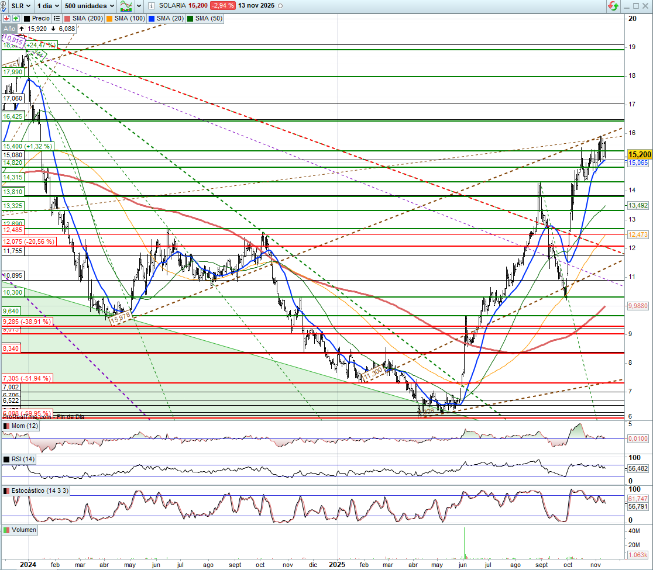This screenshot has height=570, width=653.
Task: Click the Año range label
Action: 9,28
